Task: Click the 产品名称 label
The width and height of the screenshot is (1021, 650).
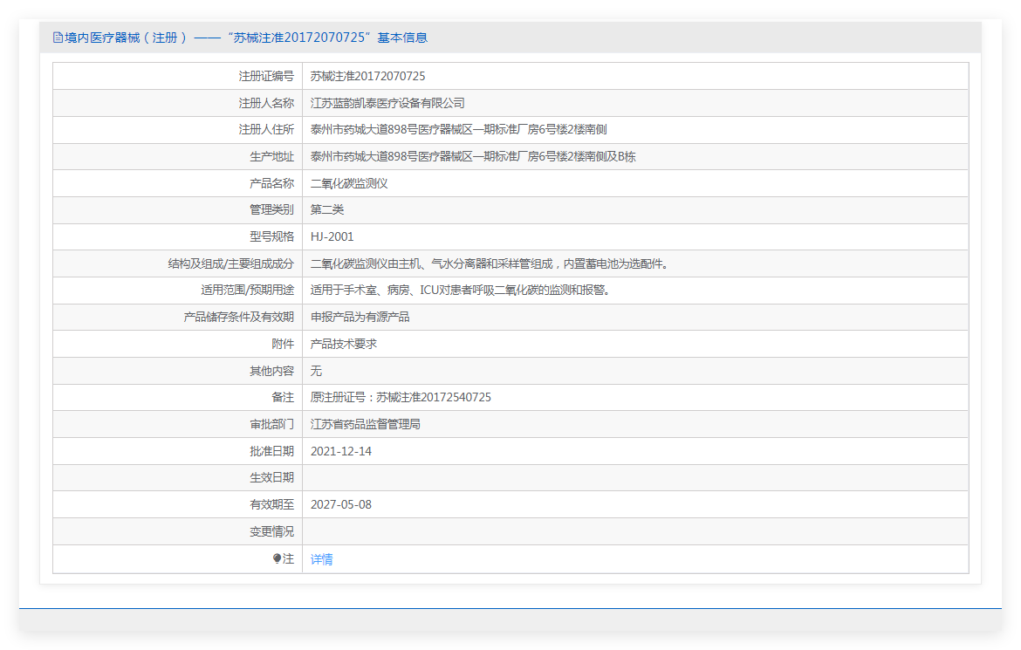Action: click(x=271, y=183)
